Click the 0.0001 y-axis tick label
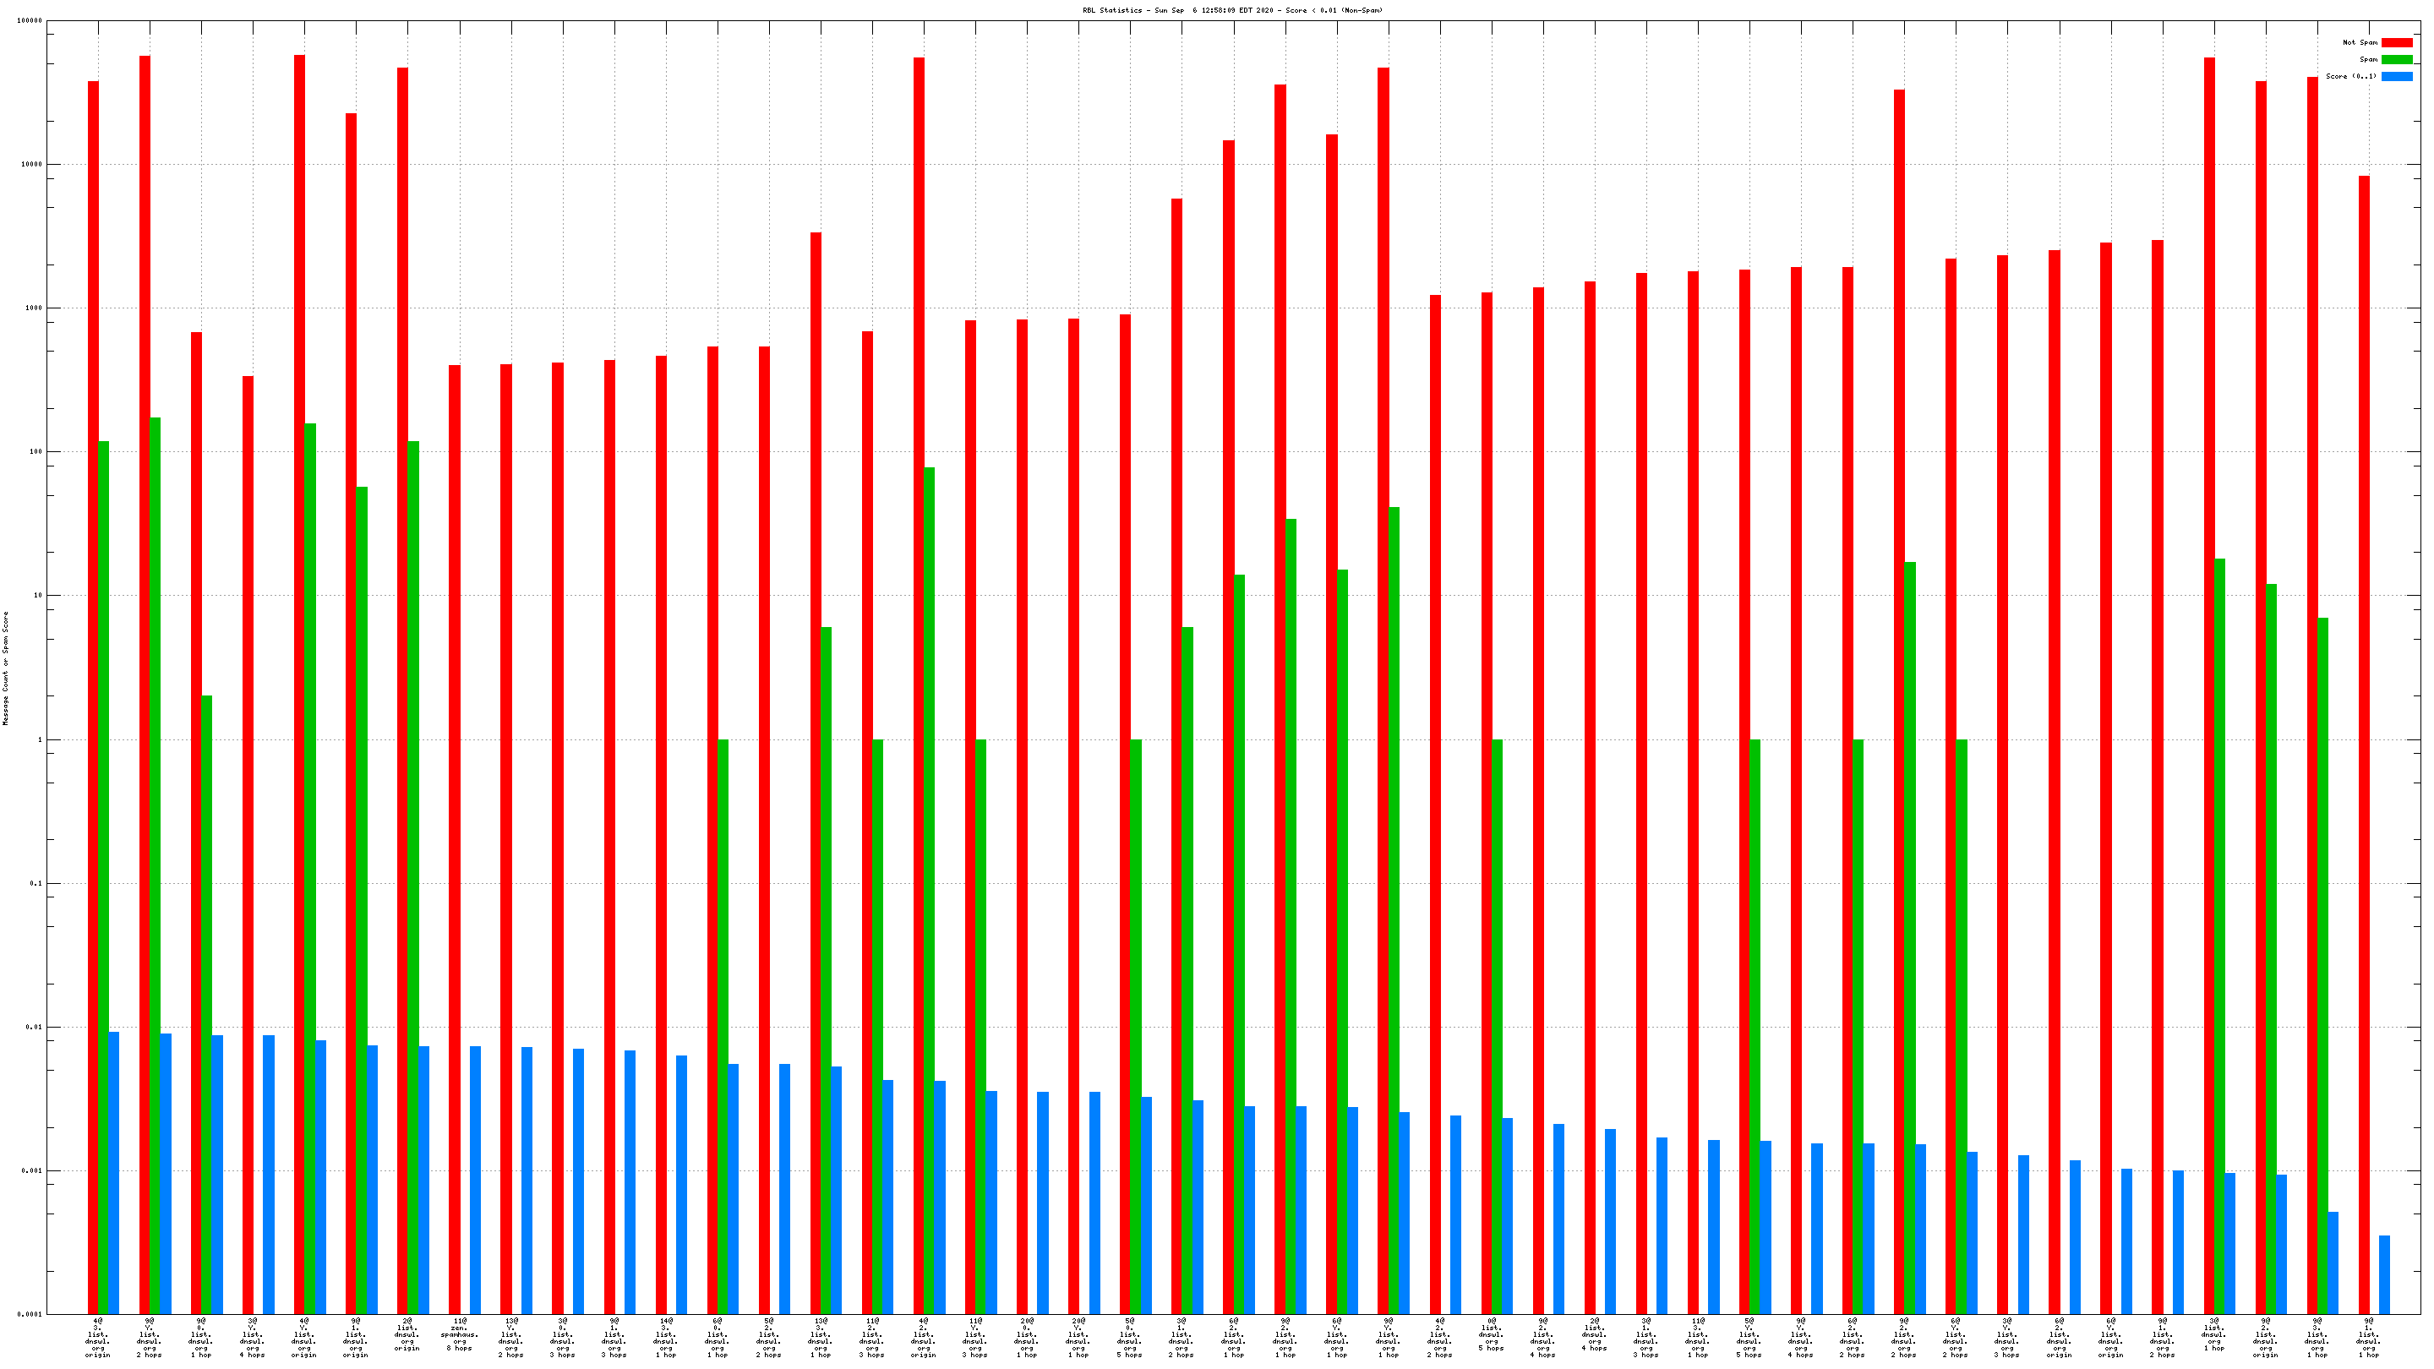 tap(30, 1314)
